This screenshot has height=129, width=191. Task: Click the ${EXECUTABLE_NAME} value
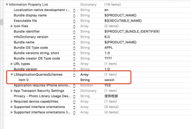click(x=123, y=21)
